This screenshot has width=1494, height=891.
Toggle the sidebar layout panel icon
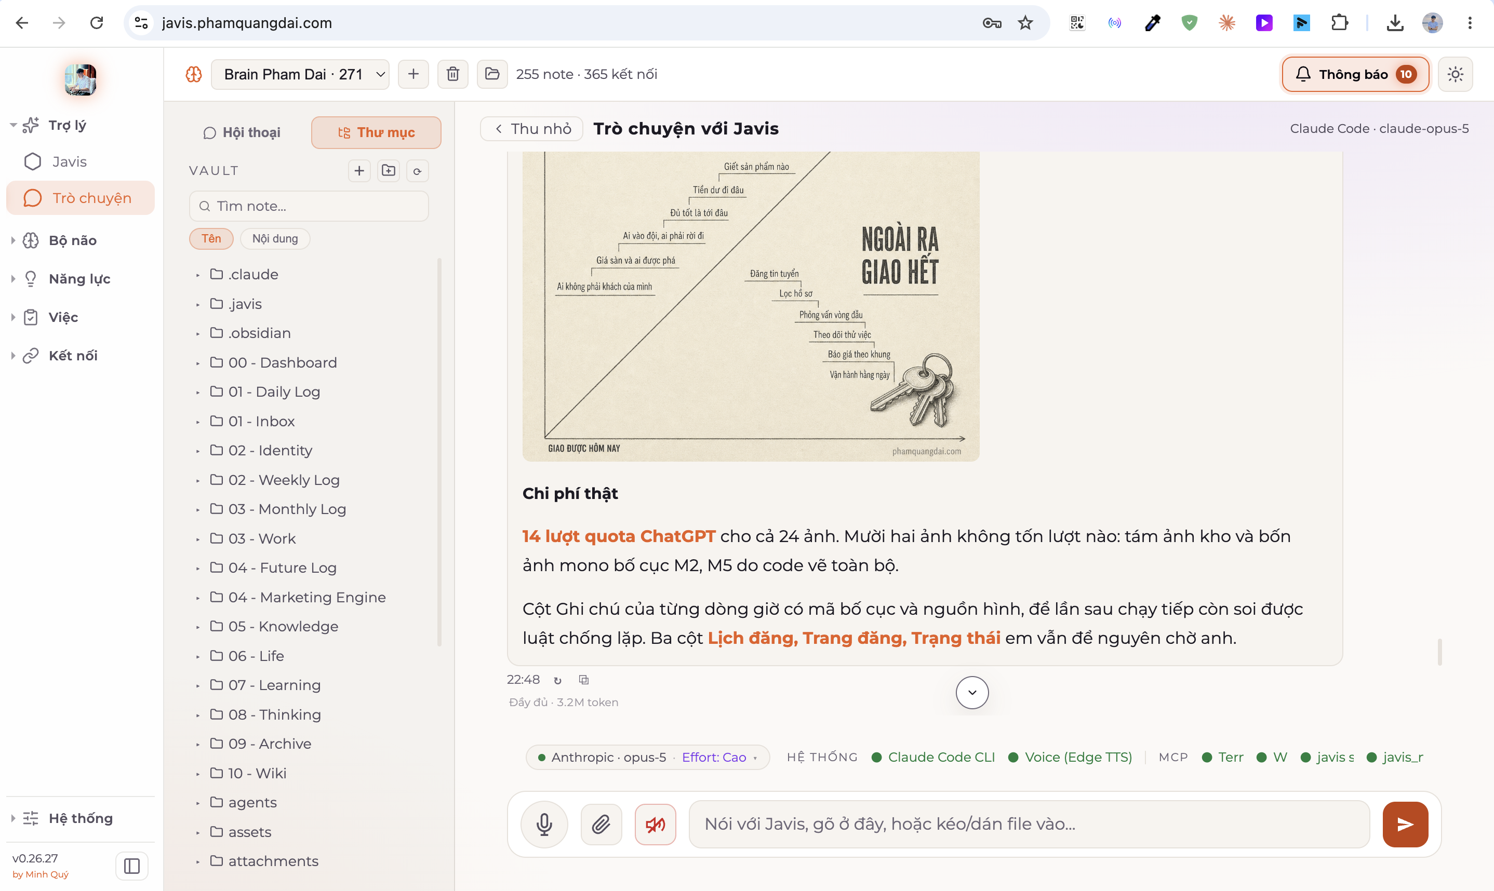(131, 866)
